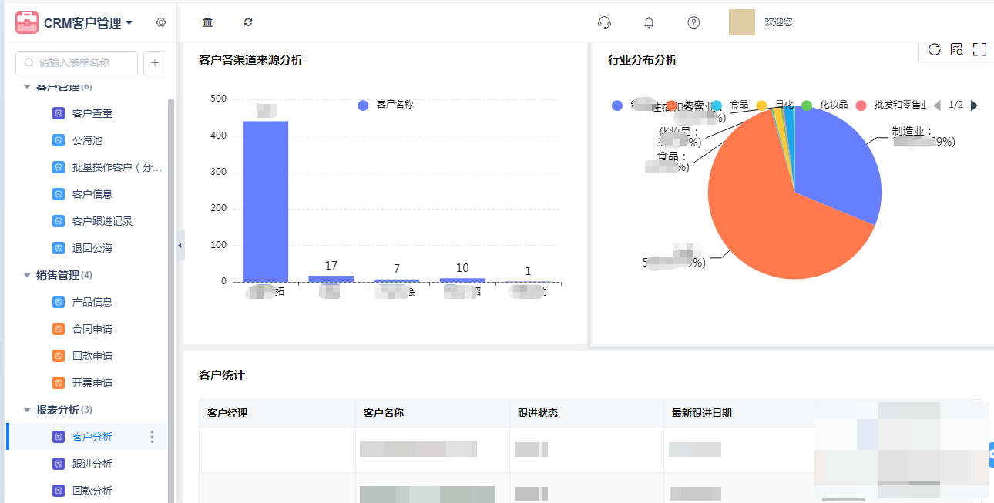The width and height of the screenshot is (994, 503).
Task: Open 回款申请 workflow
Action: 92,356
